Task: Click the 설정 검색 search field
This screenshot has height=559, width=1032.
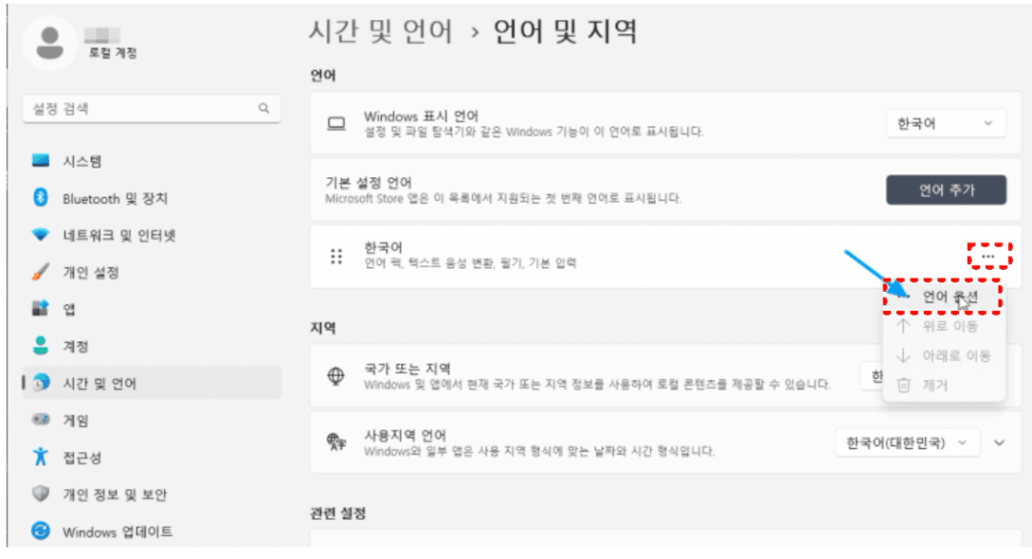Action: click(144, 109)
